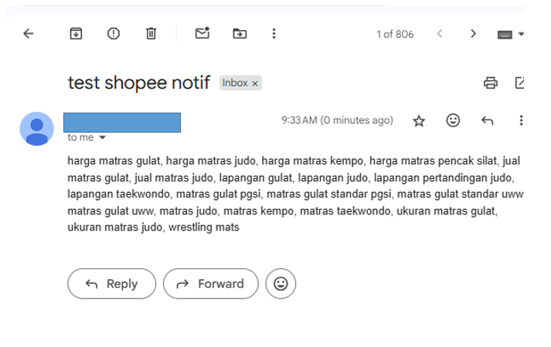This screenshot has height=347, width=551.
Task: Click the Reply button below the message
Action: pyautogui.click(x=112, y=284)
